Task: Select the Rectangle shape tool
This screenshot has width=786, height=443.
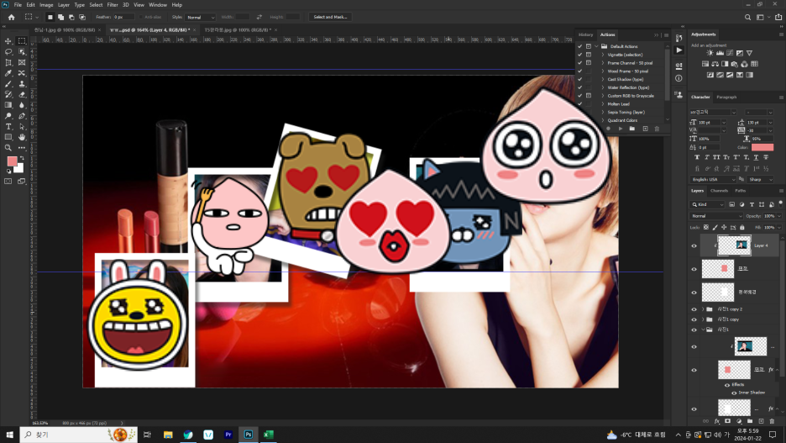Action: click(x=8, y=137)
